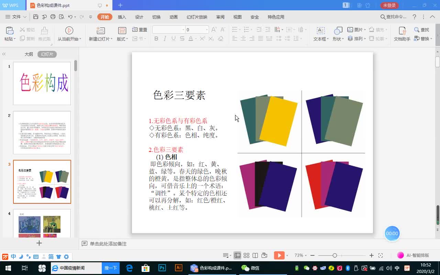Image resolution: width=440 pixels, height=275 pixels.
Task: Click the fit slide to window icon
Action: click(x=381, y=255)
